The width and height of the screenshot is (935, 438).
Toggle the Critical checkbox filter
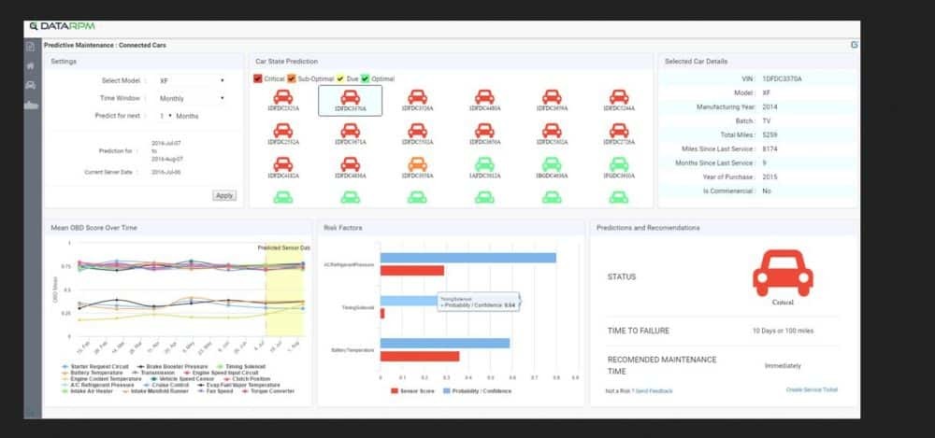258,79
